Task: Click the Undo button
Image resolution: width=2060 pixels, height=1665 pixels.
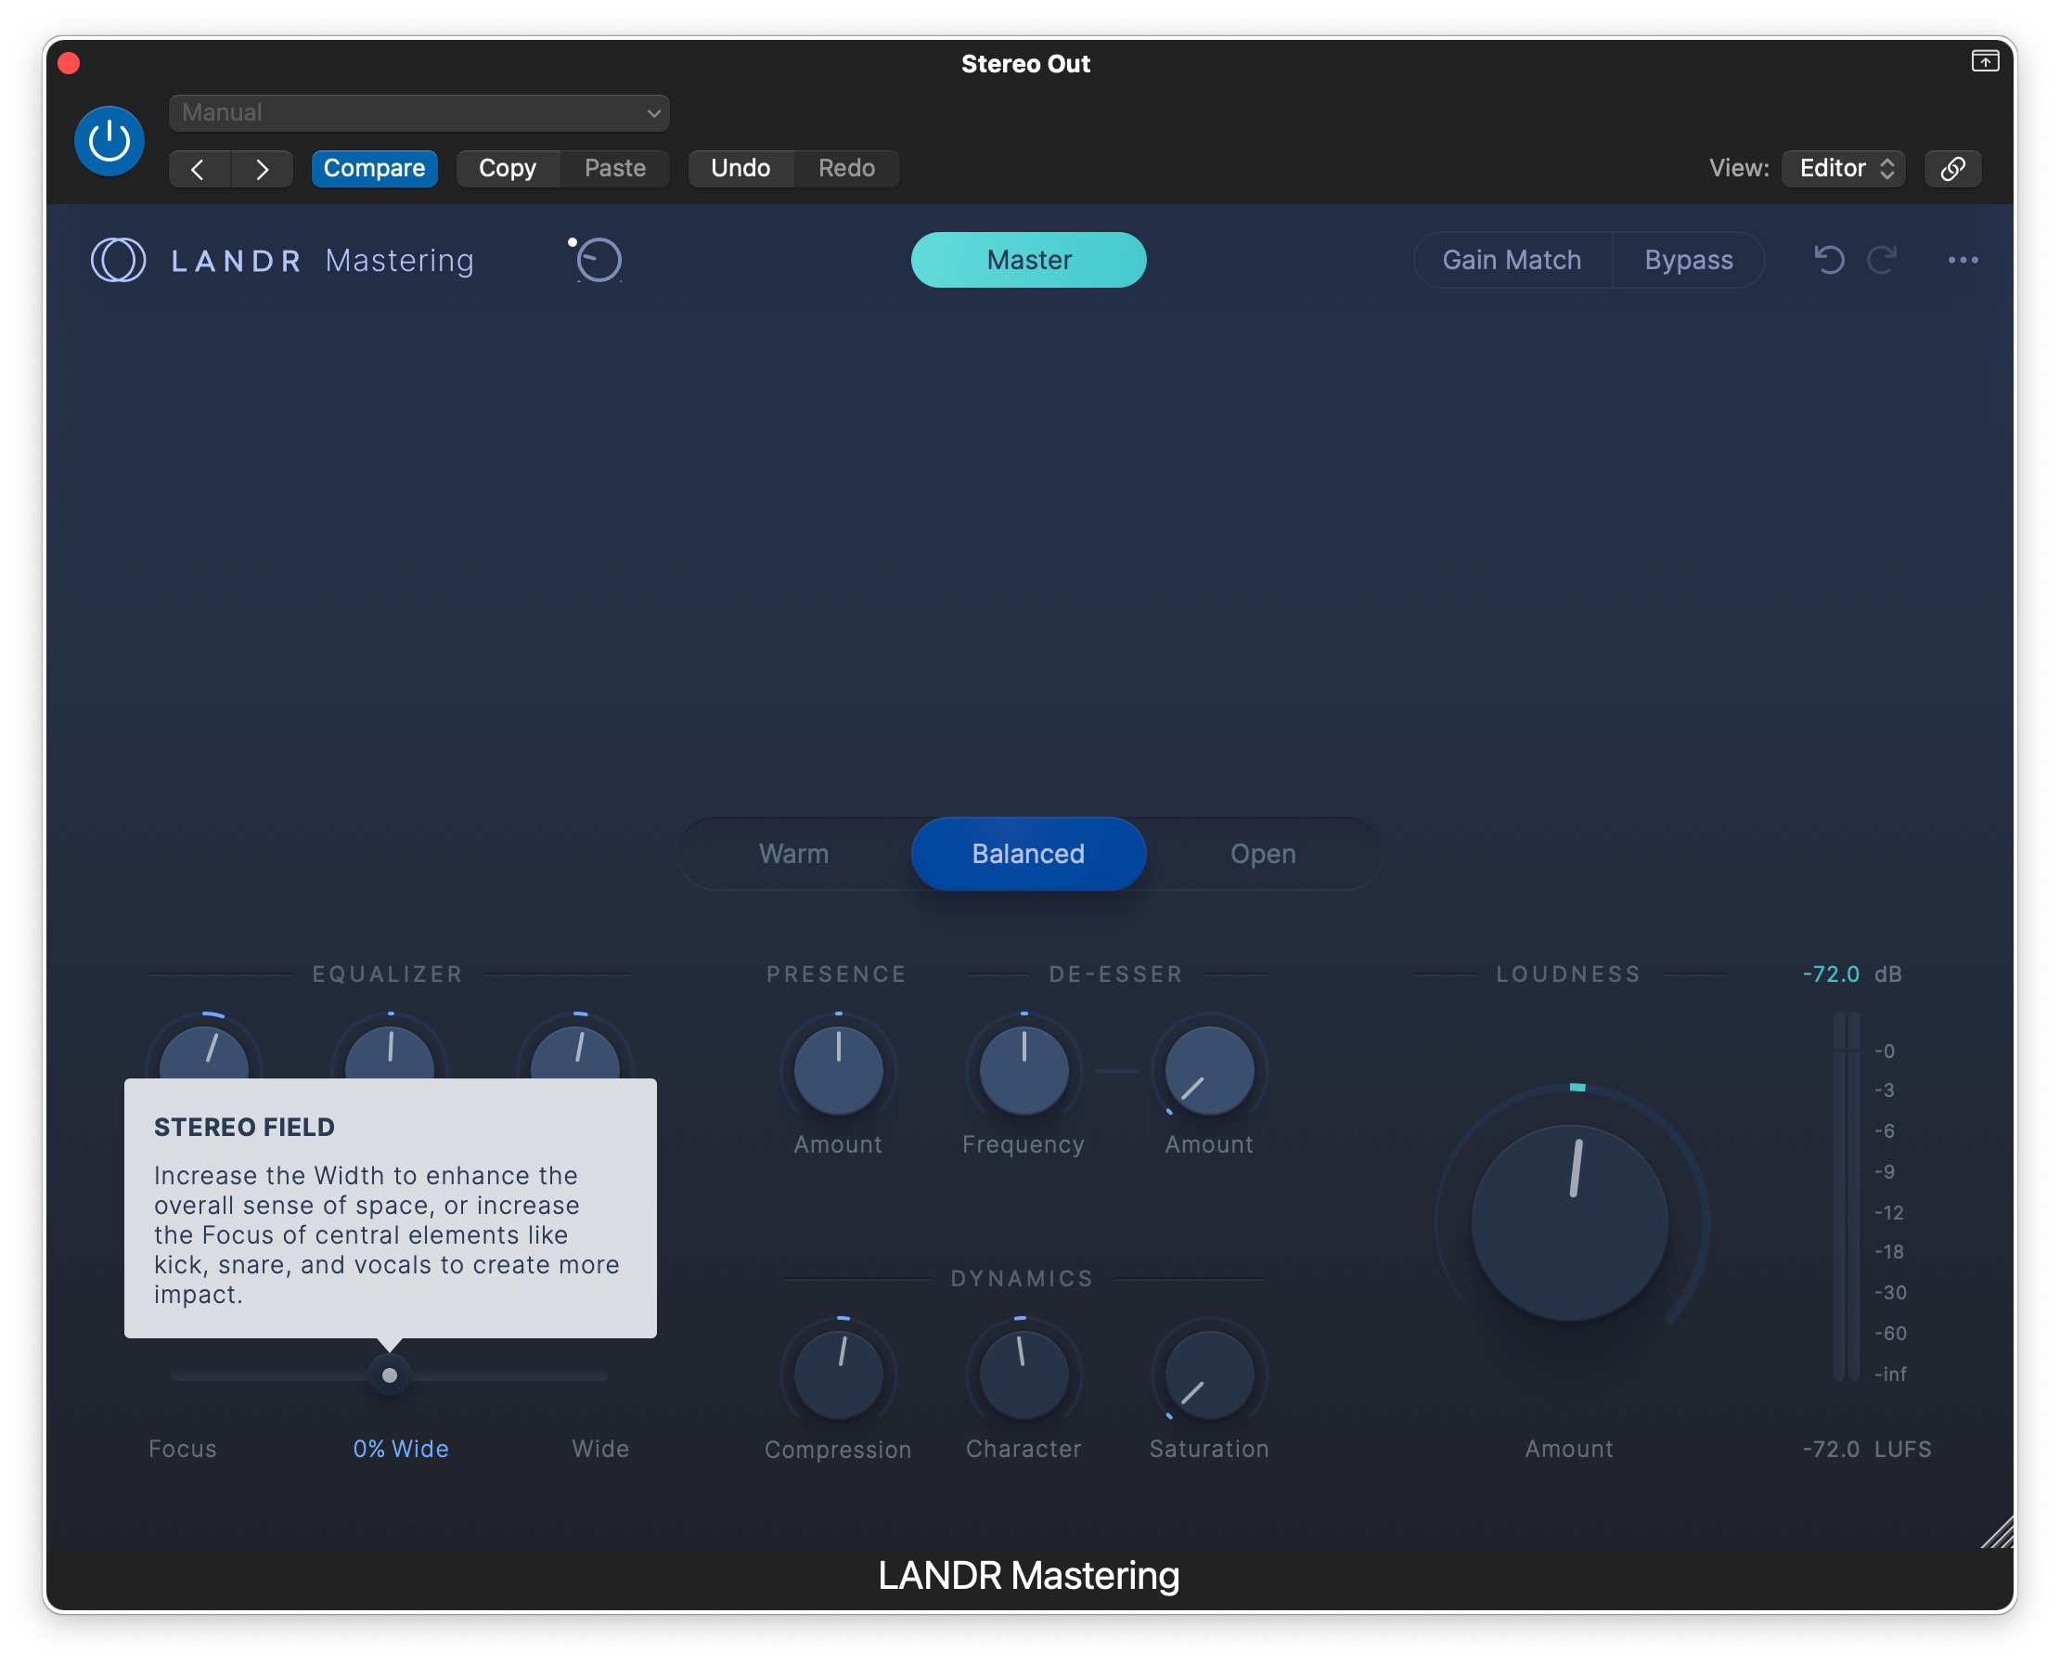Action: [739, 166]
